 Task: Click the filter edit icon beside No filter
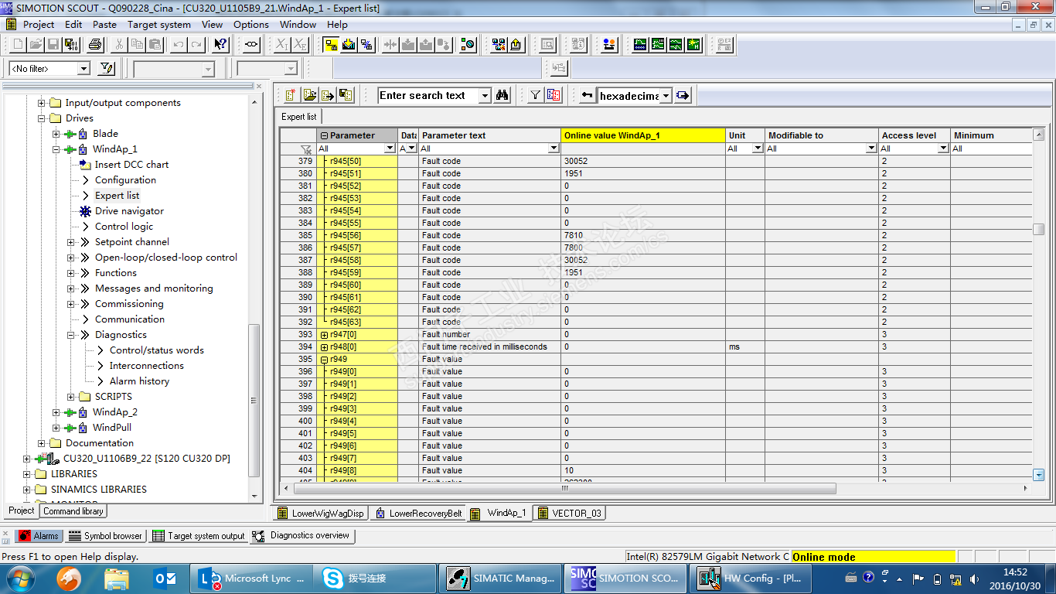[107, 69]
